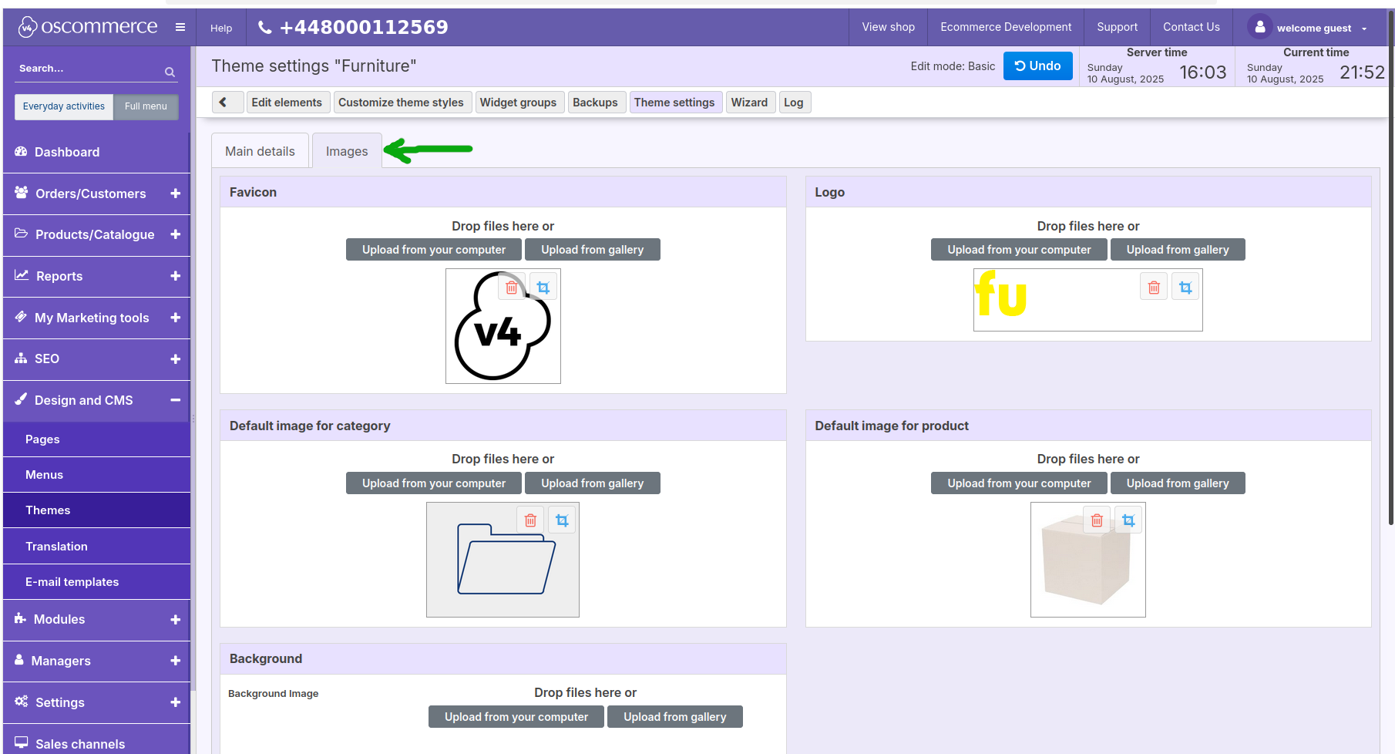
Task: Upload category image from gallery
Action: click(x=592, y=483)
